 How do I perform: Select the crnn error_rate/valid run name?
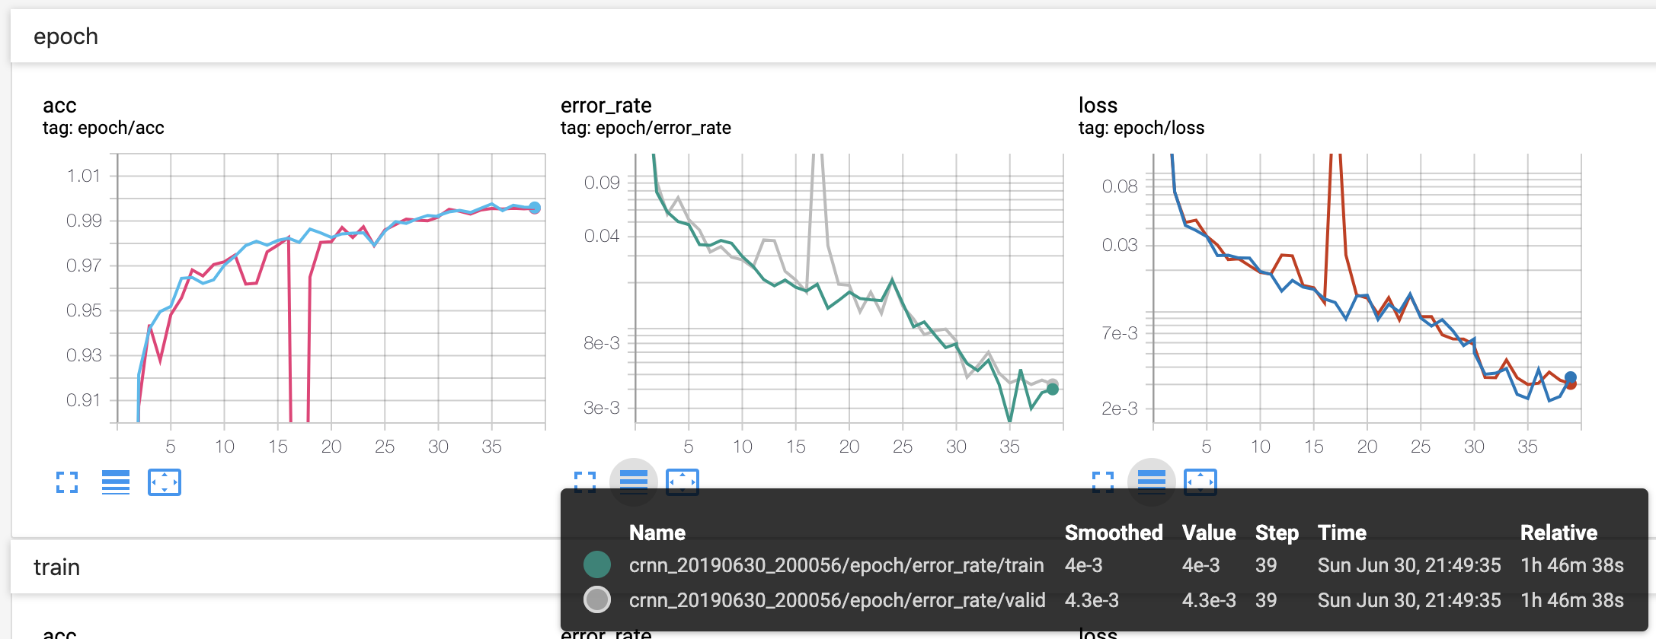coord(836,600)
